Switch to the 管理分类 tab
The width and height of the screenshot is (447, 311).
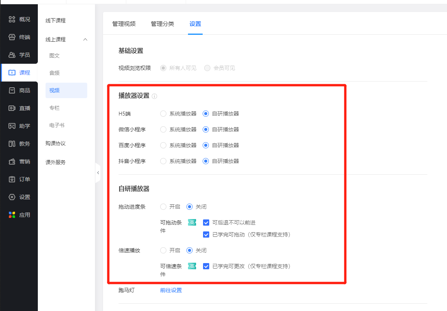[x=163, y=24]
